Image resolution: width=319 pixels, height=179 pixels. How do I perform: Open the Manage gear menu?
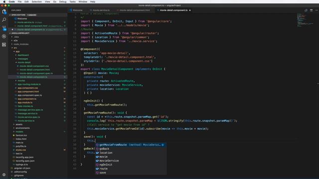click(x=4, y=175)
